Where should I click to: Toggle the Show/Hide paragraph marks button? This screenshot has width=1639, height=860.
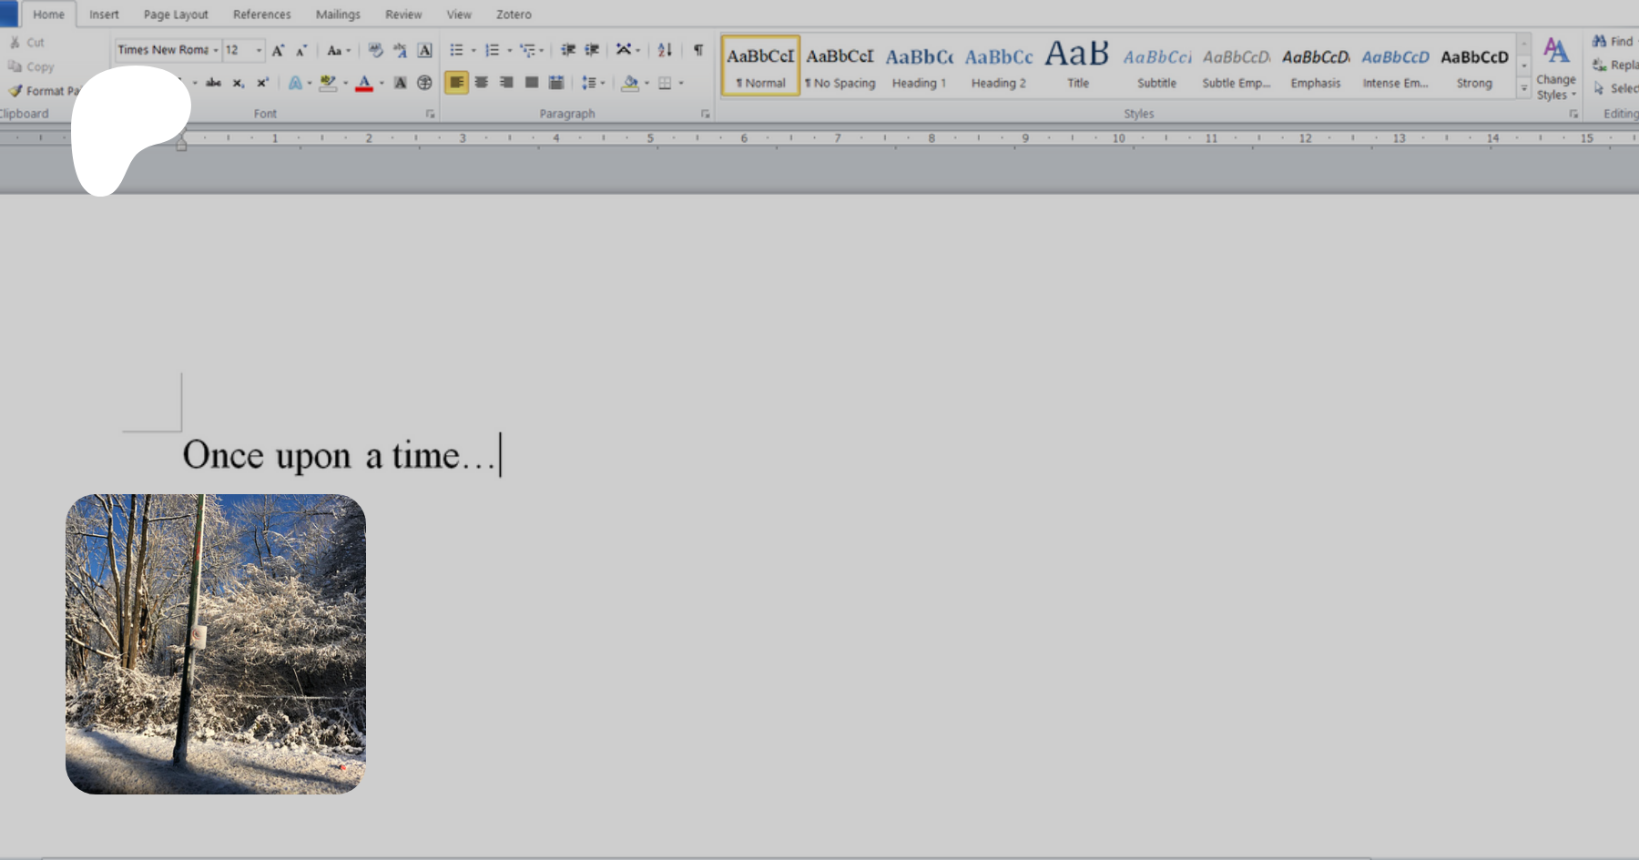tap(698, 51)
